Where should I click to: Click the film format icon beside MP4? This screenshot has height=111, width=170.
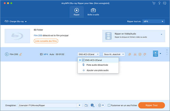41,54
